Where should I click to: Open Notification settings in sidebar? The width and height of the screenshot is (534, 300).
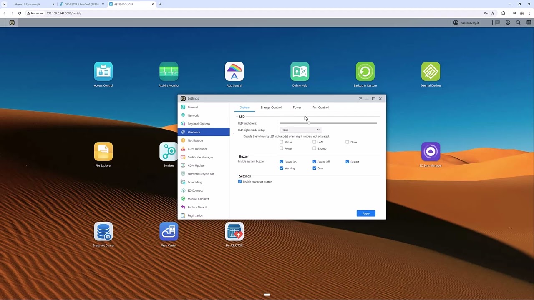(x=204, y=140)
